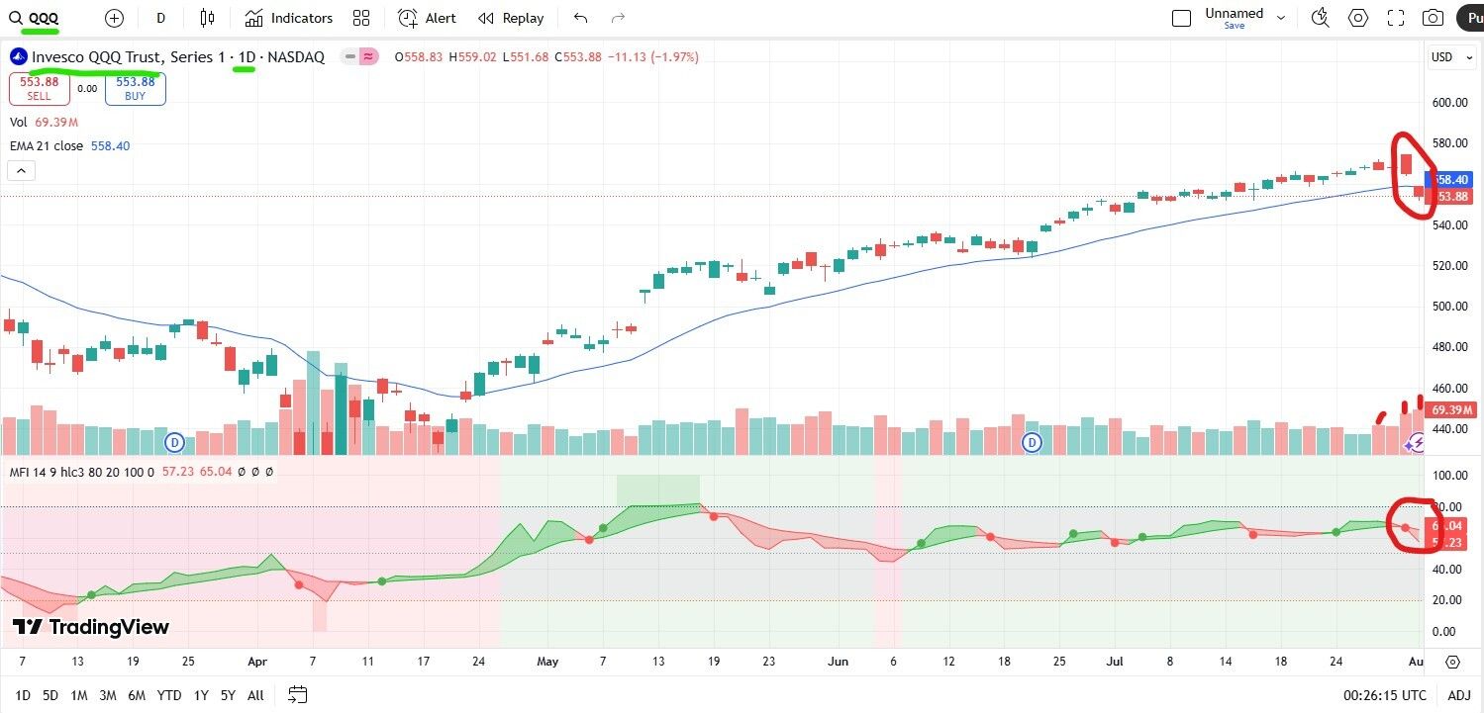This screenshot has height=713, width=1484.
Task: Start bar Replay mode
Action: [x=511, y=18]
